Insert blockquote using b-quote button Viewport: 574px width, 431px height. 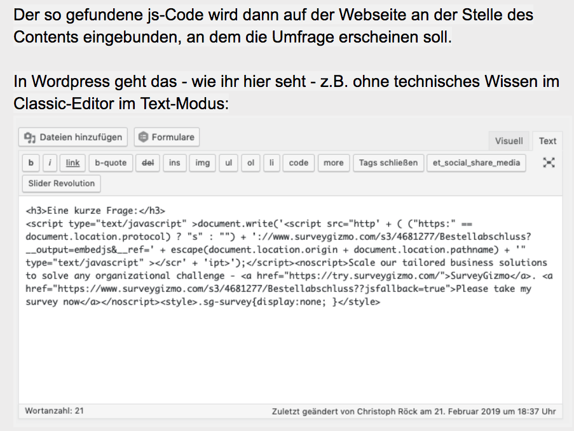click(111, 162)
